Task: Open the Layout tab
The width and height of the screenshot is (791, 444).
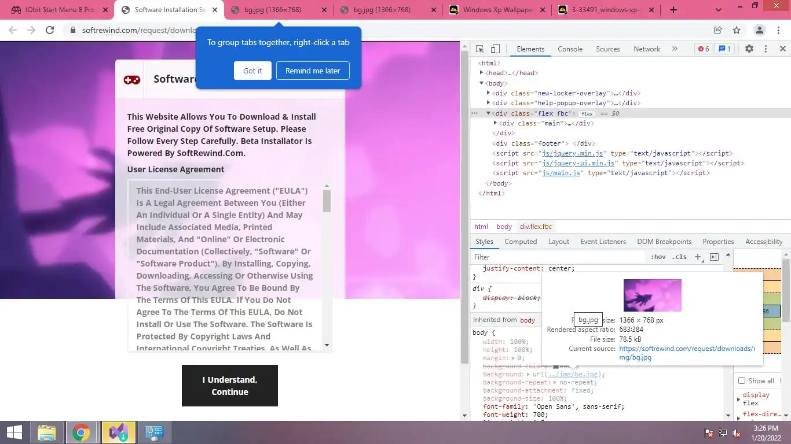Action: click(559, 242)
